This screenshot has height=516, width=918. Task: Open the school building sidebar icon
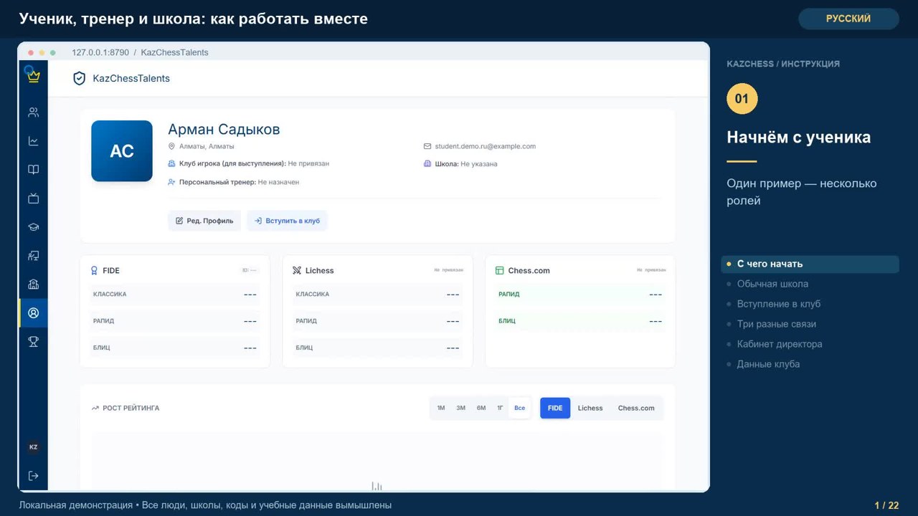(x=33, y=285)
